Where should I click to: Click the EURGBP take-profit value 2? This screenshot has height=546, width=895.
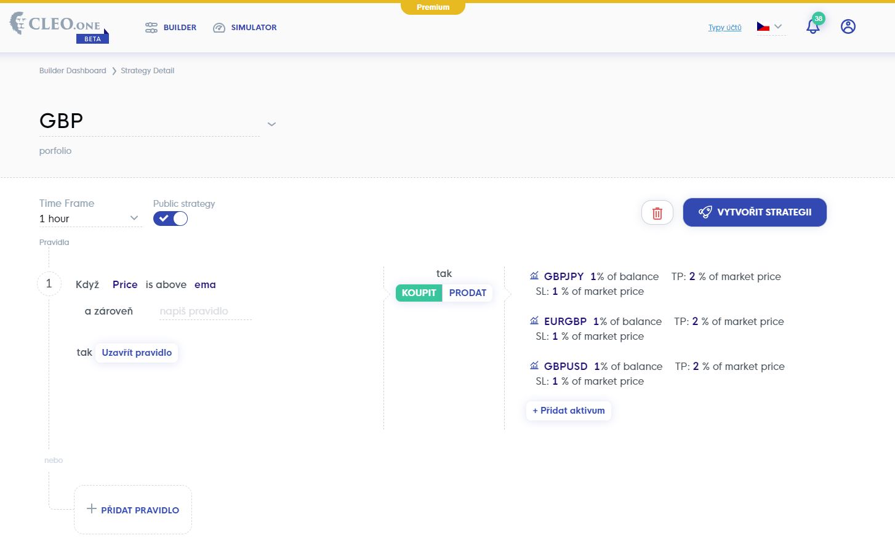(696, 321)
